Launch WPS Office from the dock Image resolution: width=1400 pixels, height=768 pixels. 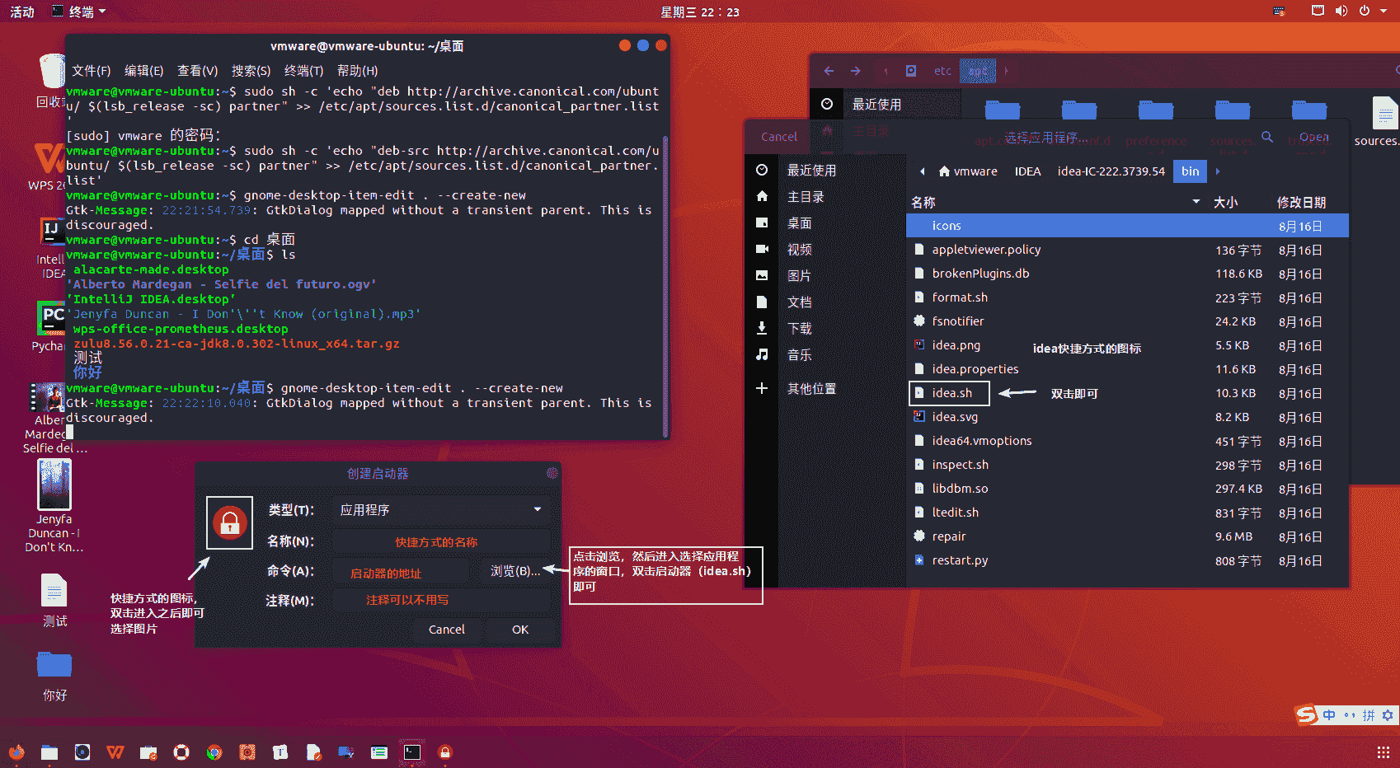coord(115,752)
